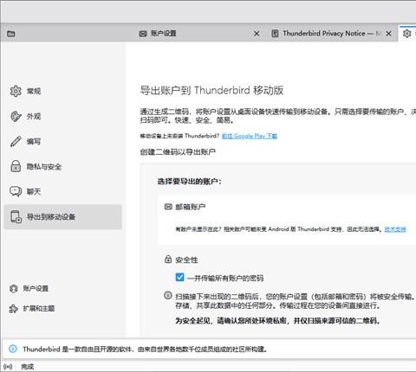
Task: Toggle 一并传输所有账户的密码 checkbox
Action: [x=179, y=278]
